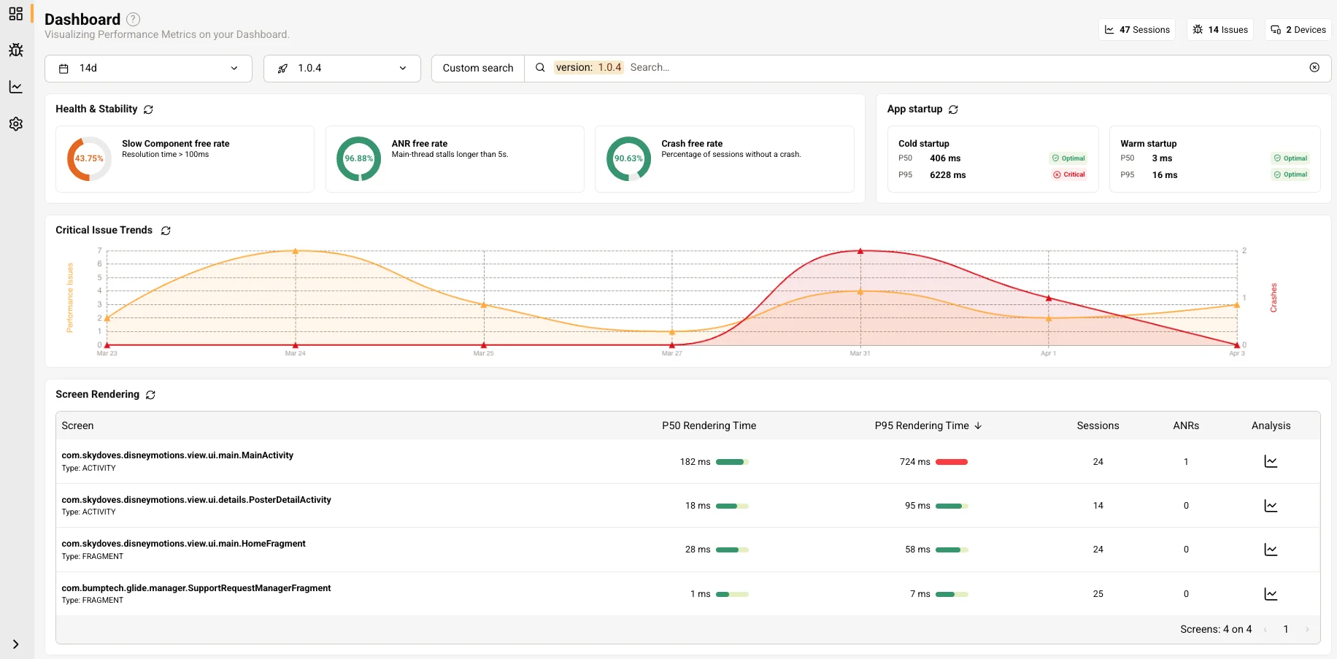
Task: Refresh the Health & Stability section
Action: [148, 109]
